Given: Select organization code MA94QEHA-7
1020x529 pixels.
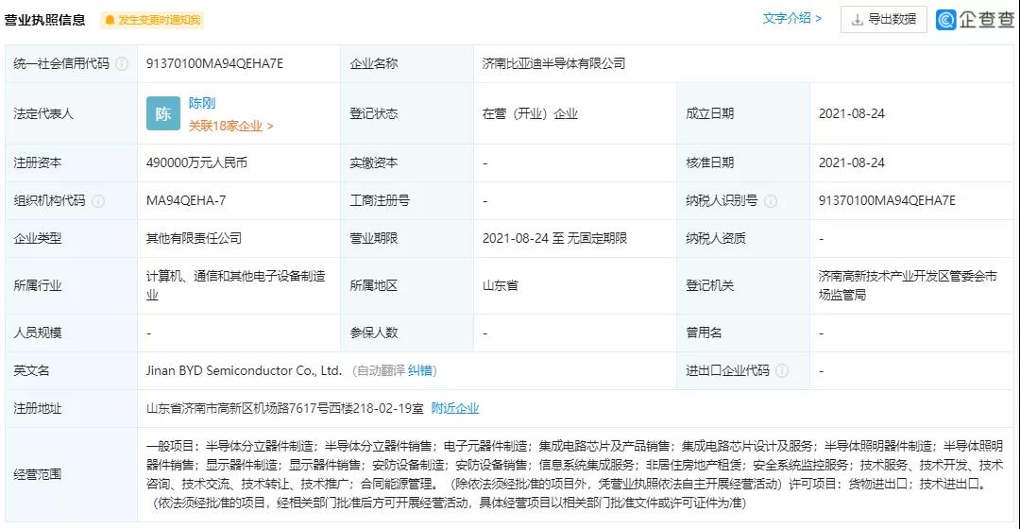Looking at the screenshot, I should coord(186,201).
